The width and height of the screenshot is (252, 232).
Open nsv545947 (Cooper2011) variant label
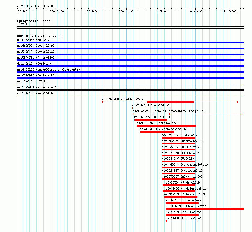point(36,52)
